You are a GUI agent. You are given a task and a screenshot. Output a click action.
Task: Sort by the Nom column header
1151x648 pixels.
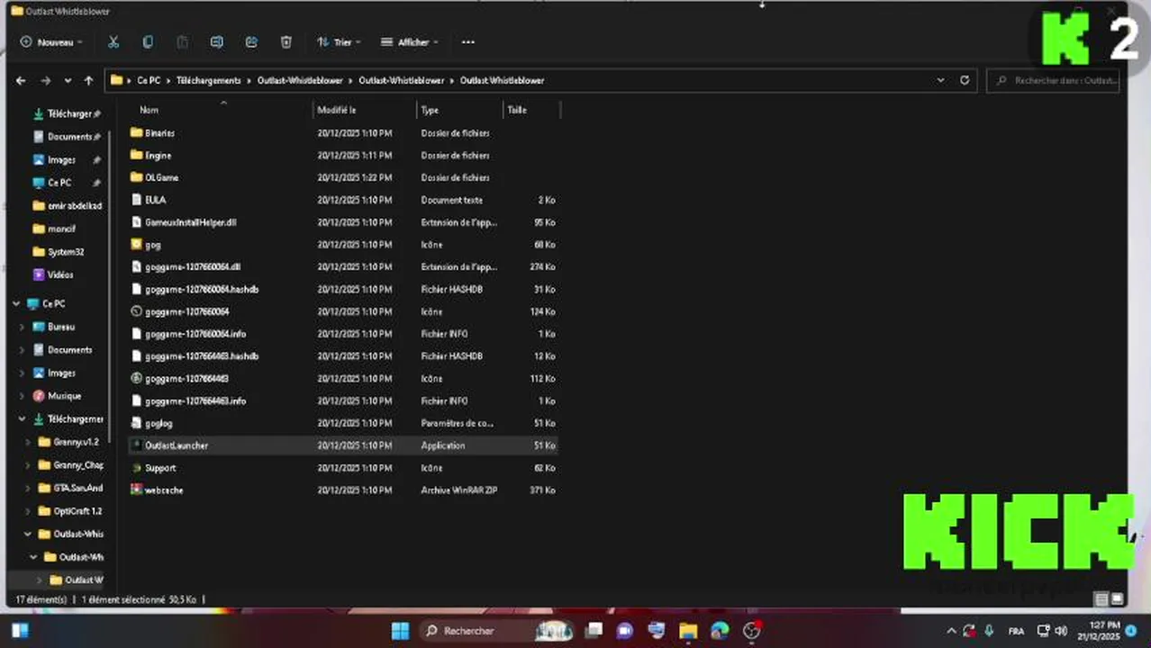pos(149,110)
